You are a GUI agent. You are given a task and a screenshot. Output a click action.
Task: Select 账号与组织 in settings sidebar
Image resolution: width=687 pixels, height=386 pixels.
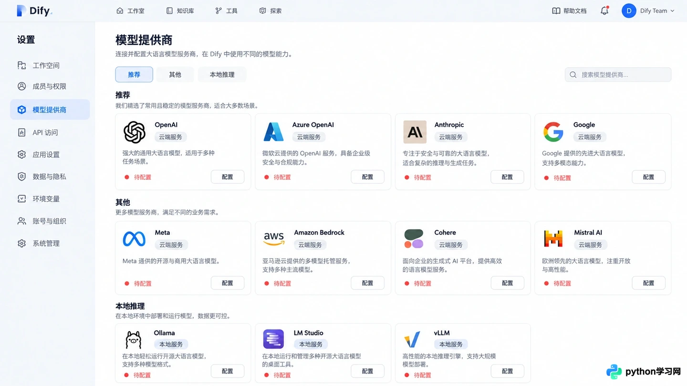[50, 221]
